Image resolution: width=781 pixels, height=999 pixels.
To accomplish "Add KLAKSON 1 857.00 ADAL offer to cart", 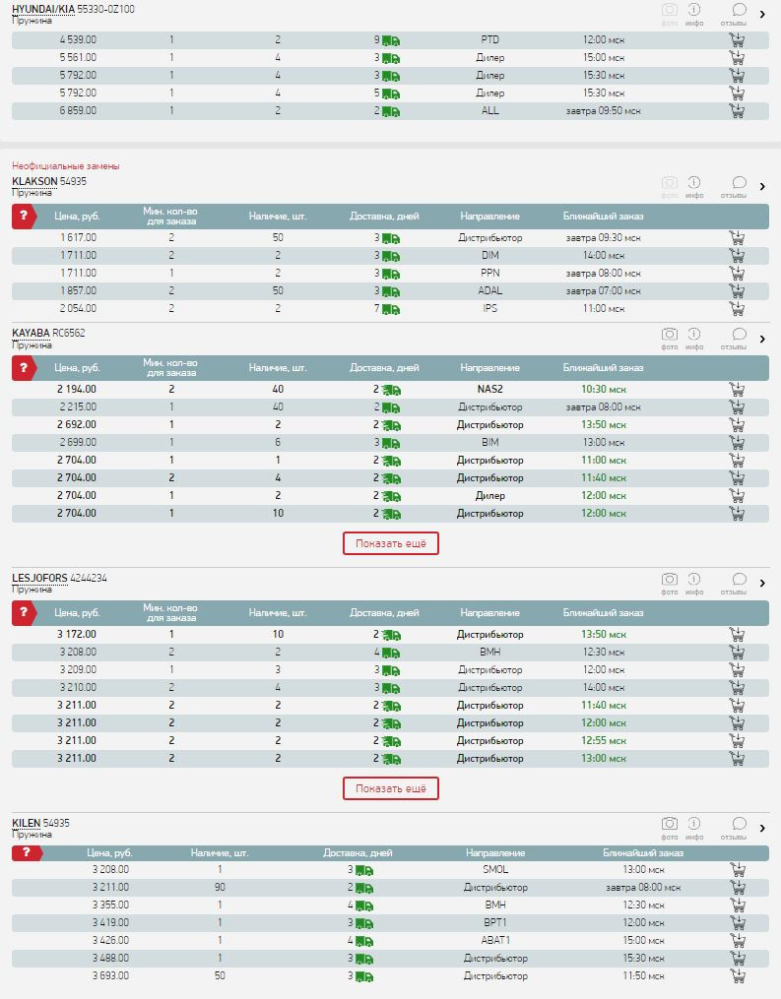I will pos(737,291).
